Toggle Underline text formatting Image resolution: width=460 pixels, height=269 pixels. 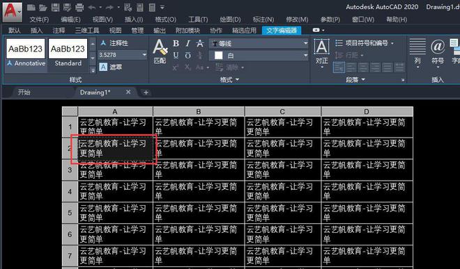[176, 55]
